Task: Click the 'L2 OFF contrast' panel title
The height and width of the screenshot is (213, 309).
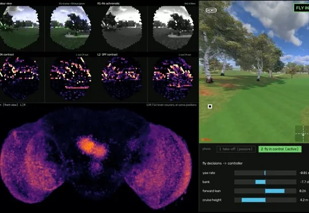Action: click(x=108, y=54)
